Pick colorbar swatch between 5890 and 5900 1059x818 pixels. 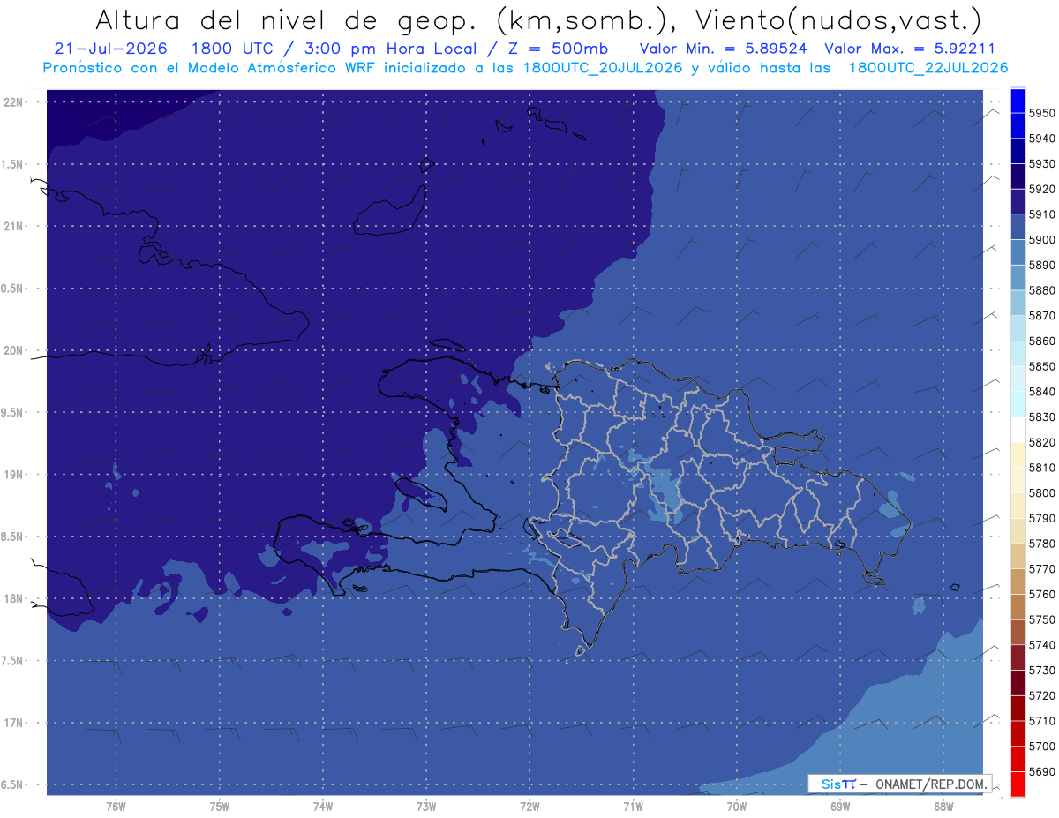coord(1018,252)
